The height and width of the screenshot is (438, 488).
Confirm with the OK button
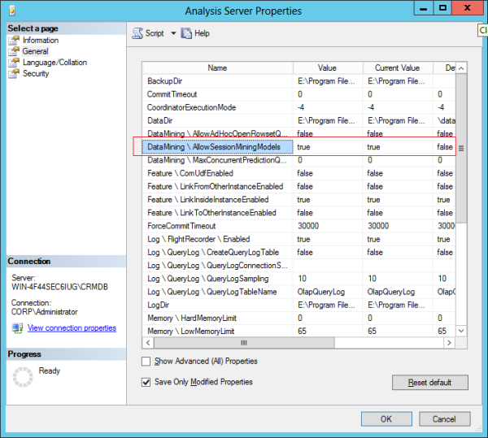tap(386, 419)
